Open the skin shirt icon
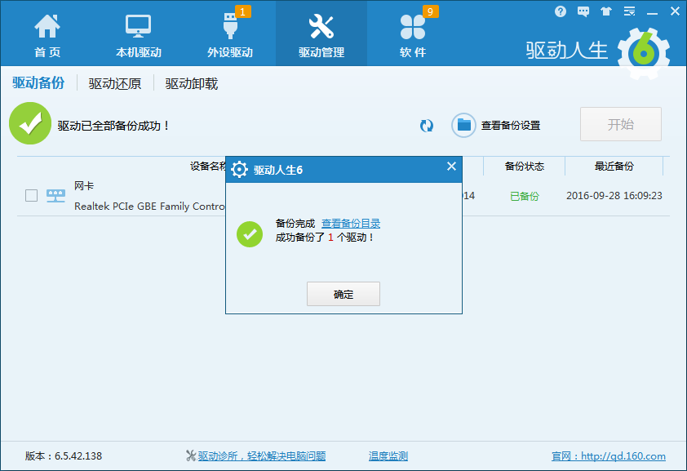This screenshot has height=471, width=687. pyautogui.click(x=606, y=11)
